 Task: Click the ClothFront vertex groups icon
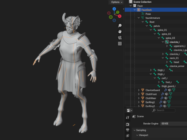pos(167,94)
